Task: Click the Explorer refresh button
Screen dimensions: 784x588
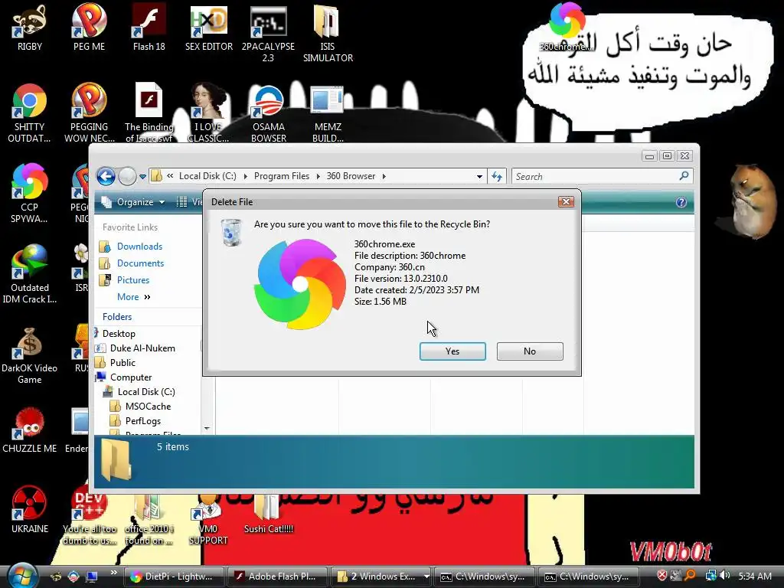Action: tap(496, 176)
